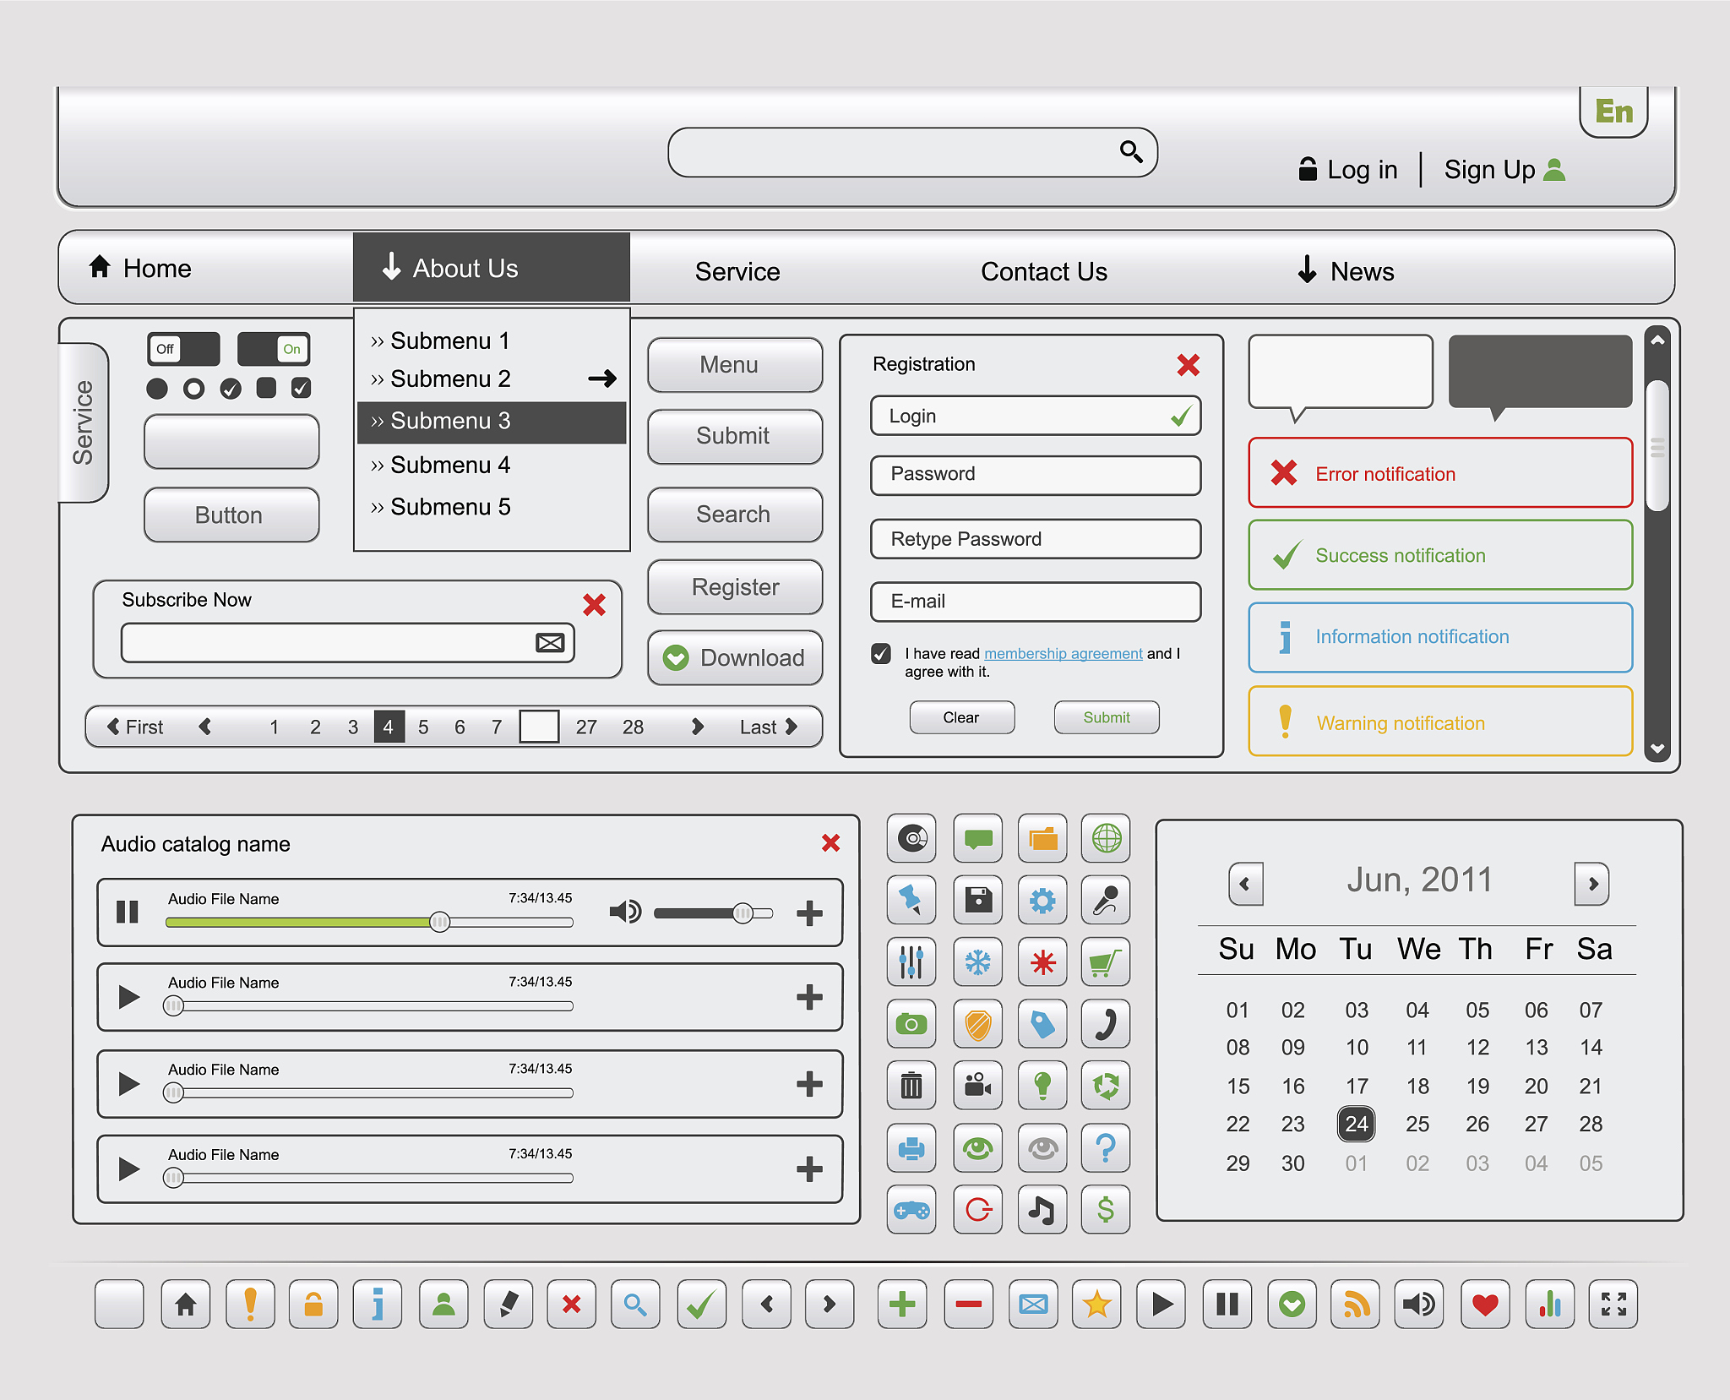Click the microphone icon
The width and height of the screenshot is (1730, 1400).
coord(1105,900)
